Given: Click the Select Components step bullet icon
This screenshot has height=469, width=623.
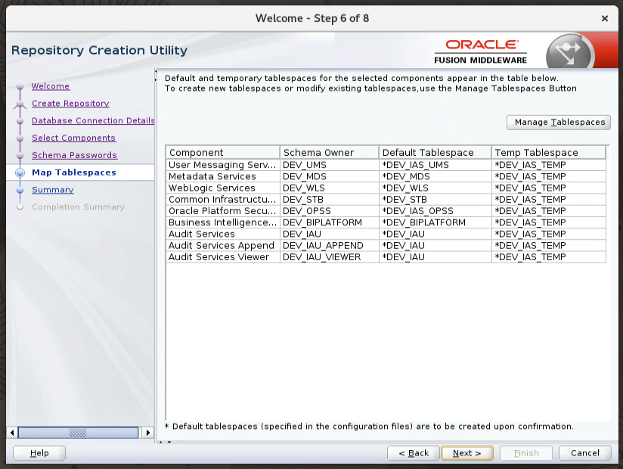Looking at the screenshot, I should click(20, 138).
